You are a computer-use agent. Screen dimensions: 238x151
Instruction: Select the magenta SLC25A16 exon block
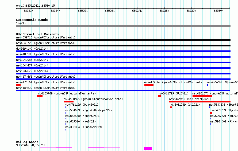(x=148, y=148)
